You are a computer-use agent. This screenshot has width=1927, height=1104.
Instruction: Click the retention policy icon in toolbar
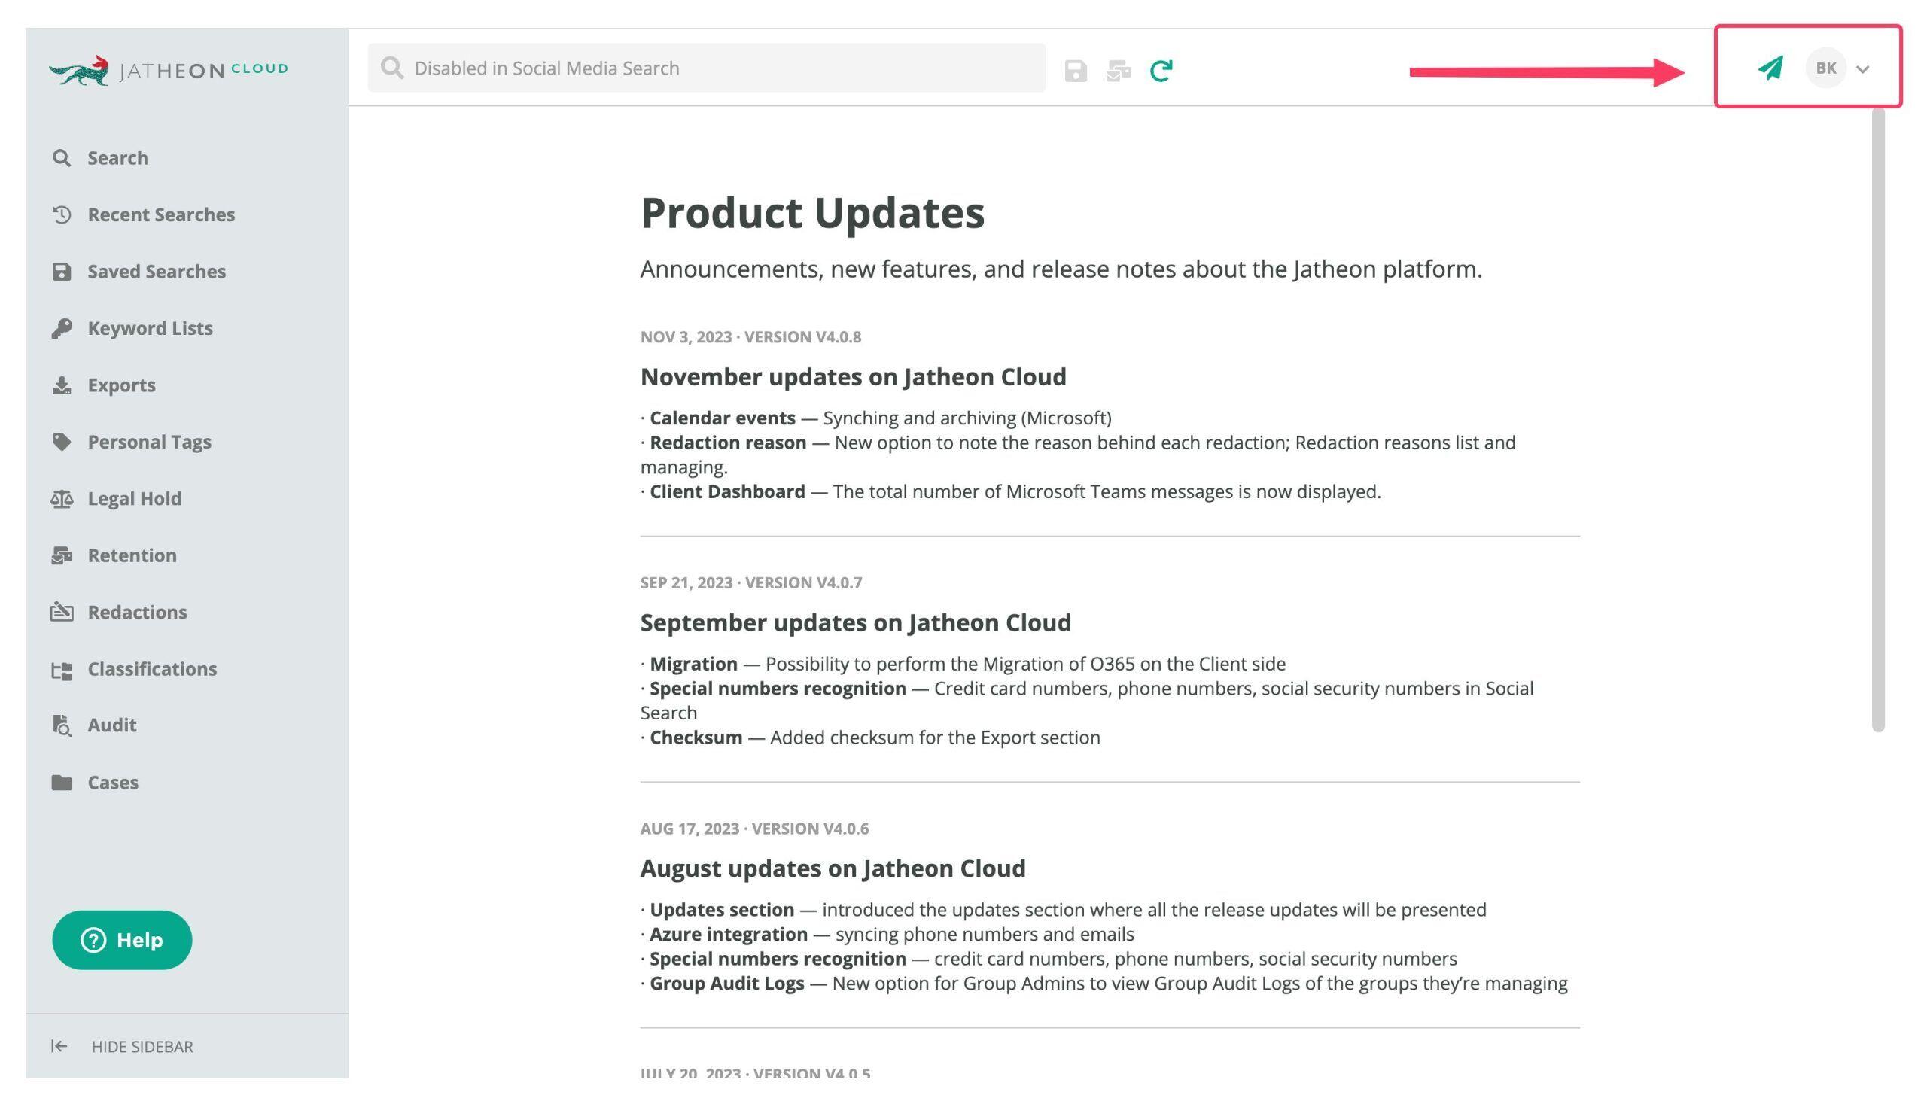point(1118,71)
